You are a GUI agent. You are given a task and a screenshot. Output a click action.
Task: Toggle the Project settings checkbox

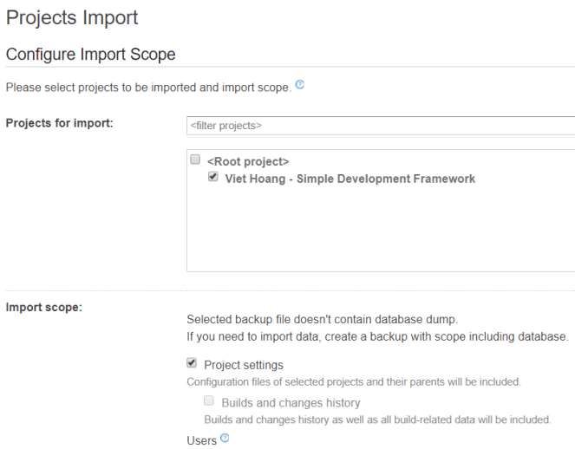click(x=193, y=364)
